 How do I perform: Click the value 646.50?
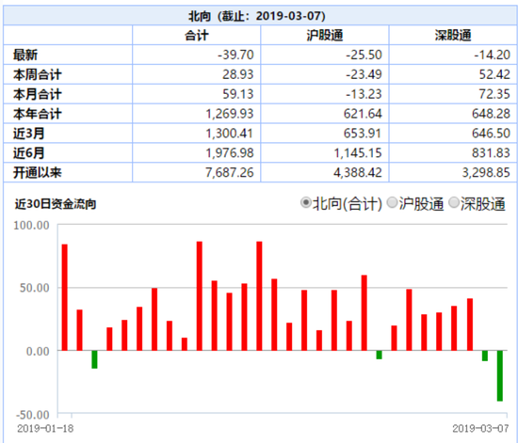pos(492,134)
